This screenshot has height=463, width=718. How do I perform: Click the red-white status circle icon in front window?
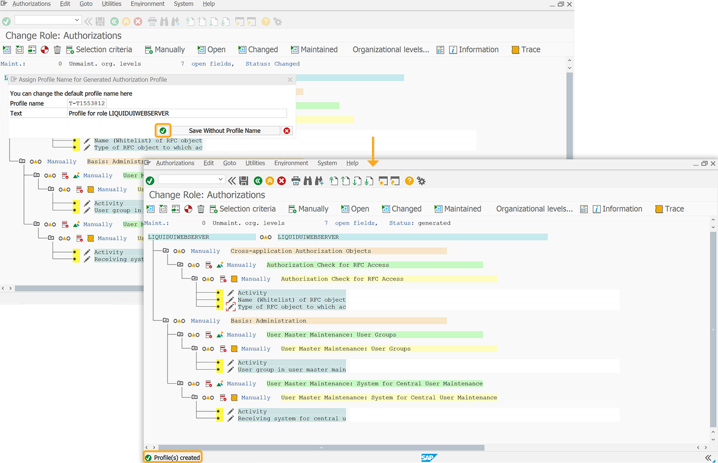[x=188, y=209]
